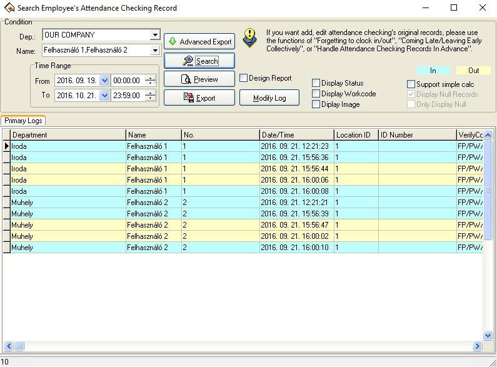Image resolution: width=497 pixels, height=367 pixels.
Task: Click the magnifier icon on Search button
Action: pos(188,61)
